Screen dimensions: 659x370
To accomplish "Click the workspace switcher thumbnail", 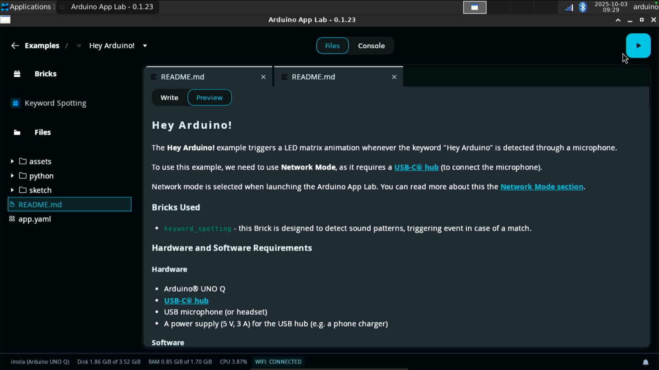I will 474,7.
